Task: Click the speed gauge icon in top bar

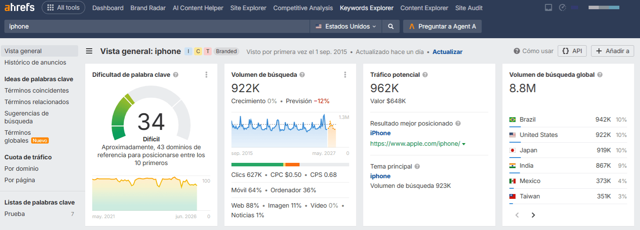Action: [562, 7]
